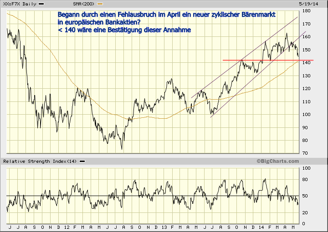Click the RSI axis 50 label
Image resolution: width=328 pixels, height=232 pixels.
point(305,196)
